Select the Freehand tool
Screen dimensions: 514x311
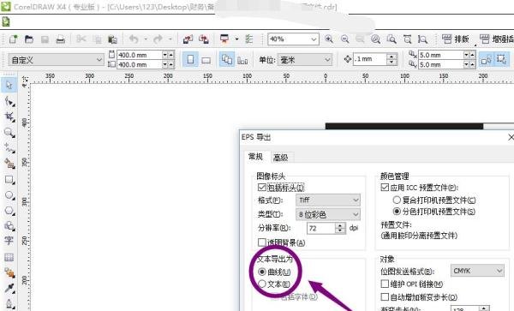(9, 148)
